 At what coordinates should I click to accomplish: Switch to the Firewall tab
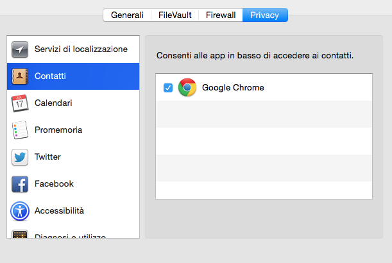221,15
